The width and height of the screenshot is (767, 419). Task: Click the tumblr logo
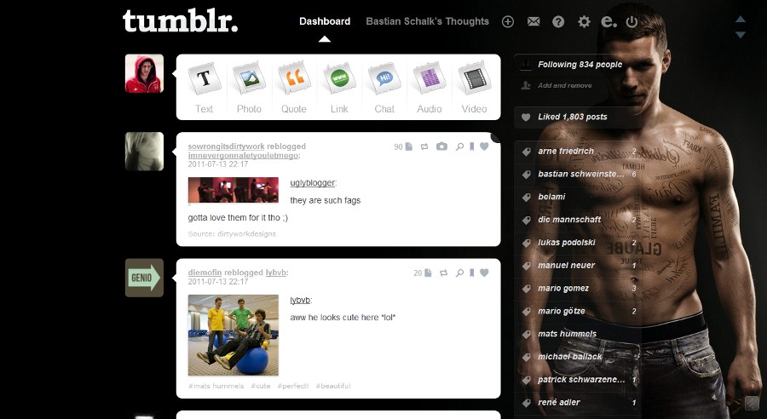tap(180, 21)
